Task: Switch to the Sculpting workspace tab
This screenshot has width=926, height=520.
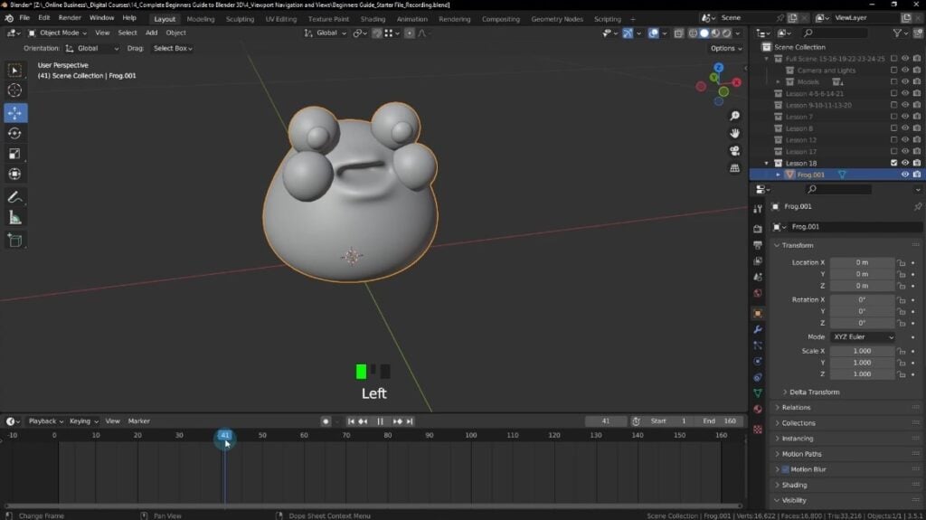Action: [240, 19]
